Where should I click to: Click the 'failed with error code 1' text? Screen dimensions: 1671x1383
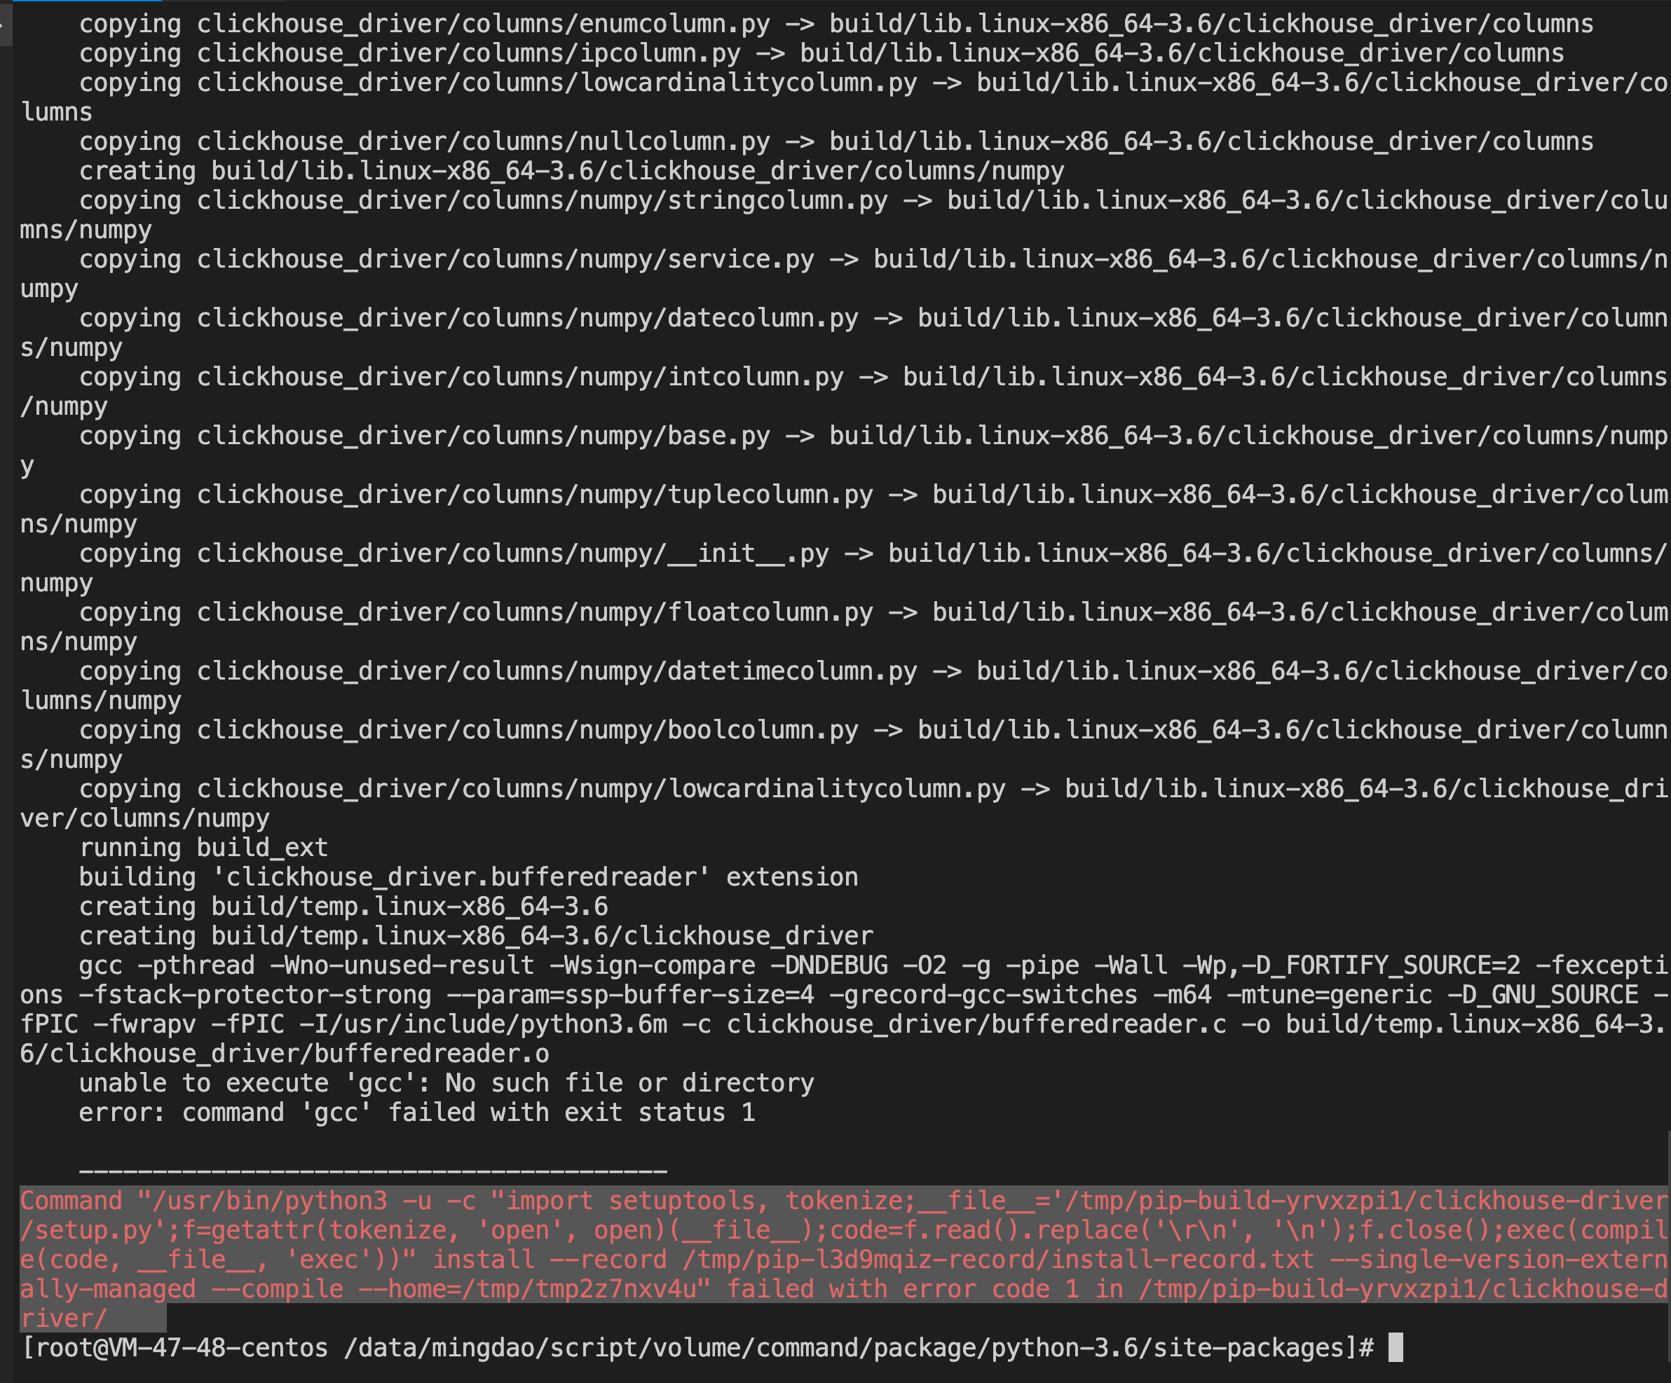pos(903,1289)
